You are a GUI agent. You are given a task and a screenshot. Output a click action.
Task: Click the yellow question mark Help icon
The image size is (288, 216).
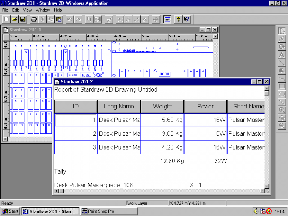pos(178,19)
